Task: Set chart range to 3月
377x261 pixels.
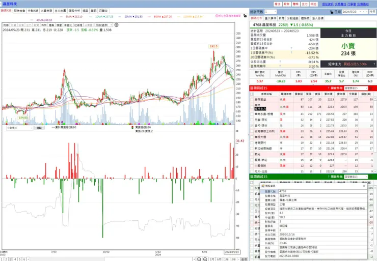Action: (x=212, y=259)
